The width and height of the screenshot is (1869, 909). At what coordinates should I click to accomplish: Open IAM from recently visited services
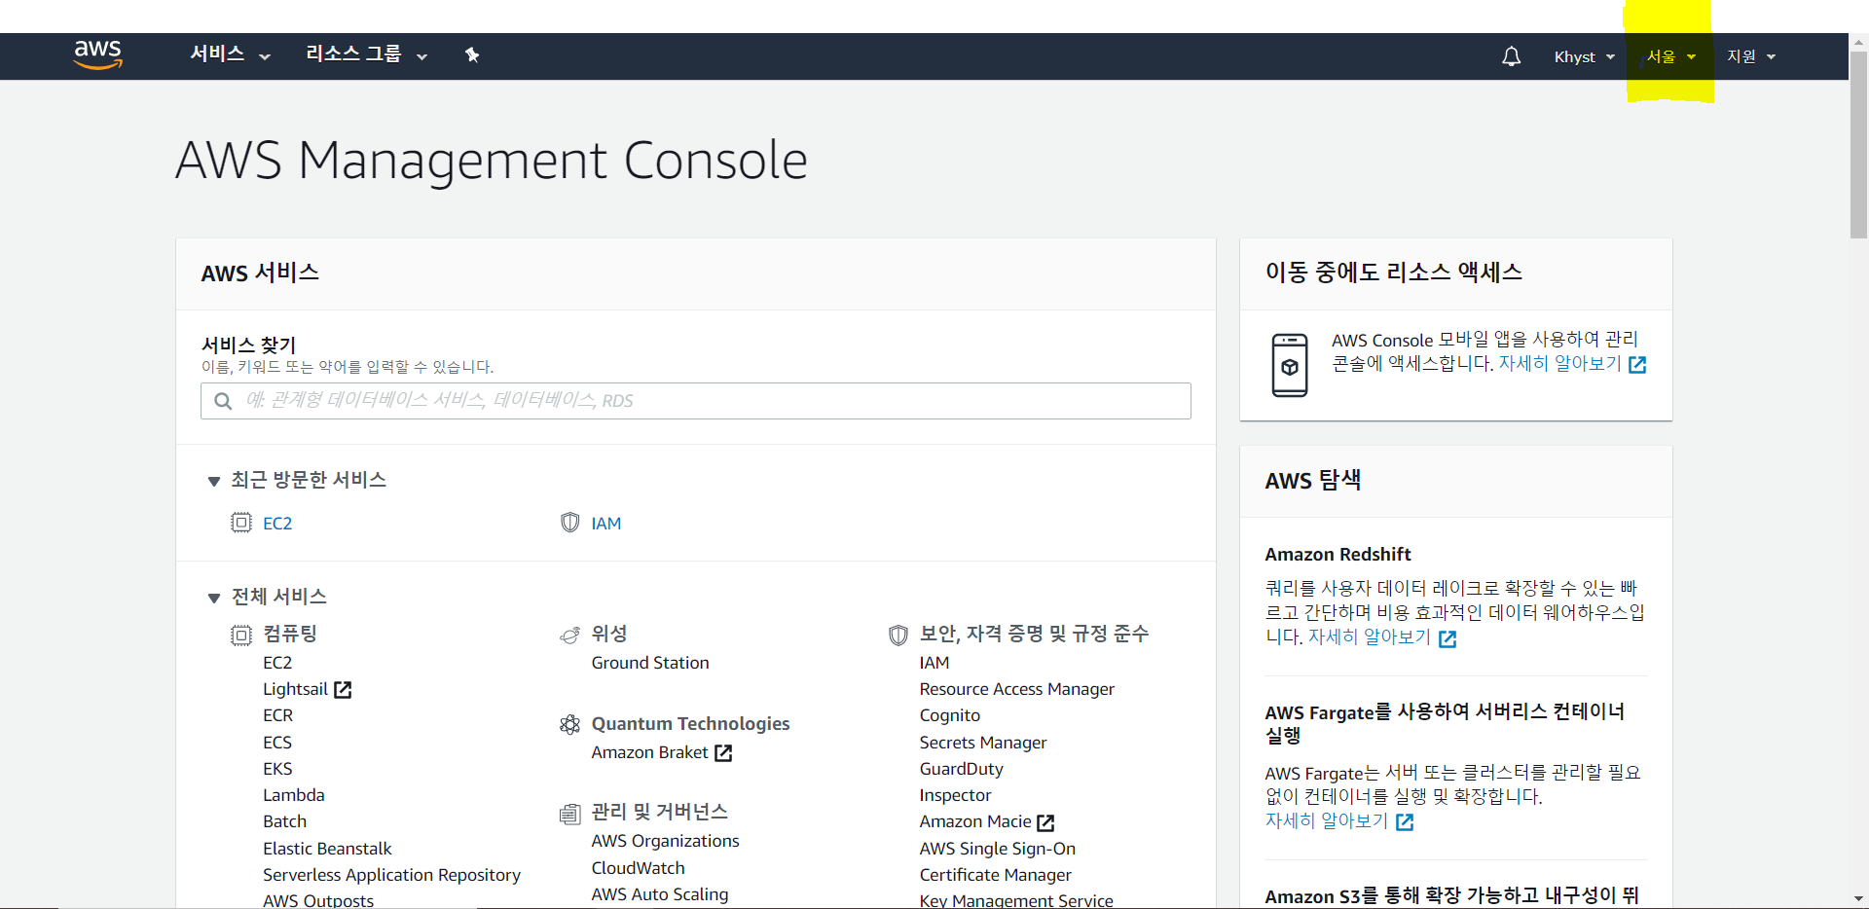tap(605, 524)
